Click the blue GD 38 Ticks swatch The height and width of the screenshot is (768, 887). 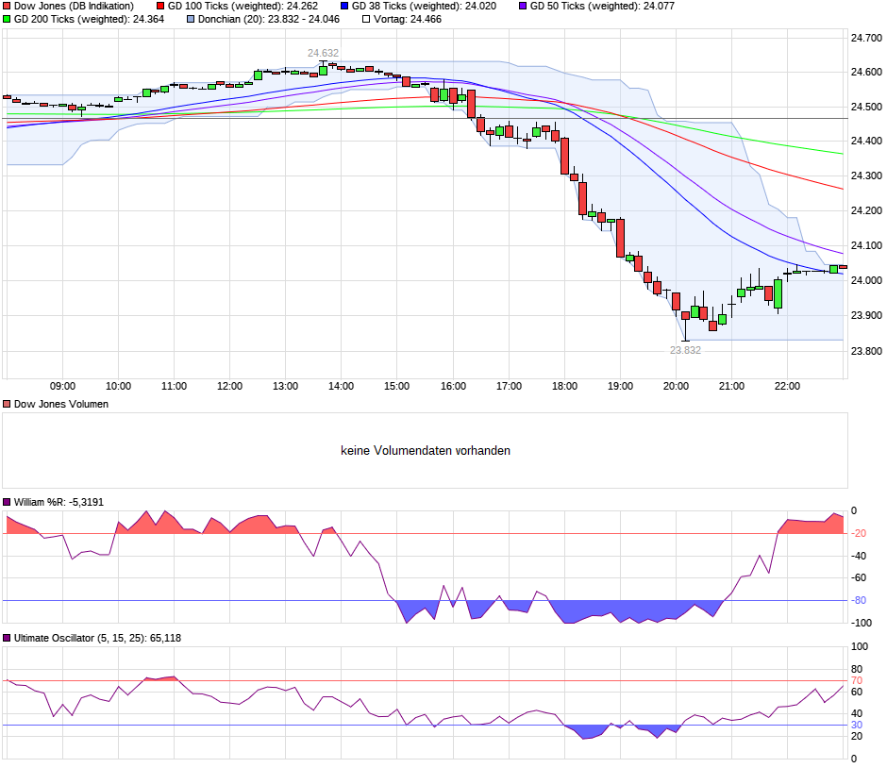(x=344, y=7)
